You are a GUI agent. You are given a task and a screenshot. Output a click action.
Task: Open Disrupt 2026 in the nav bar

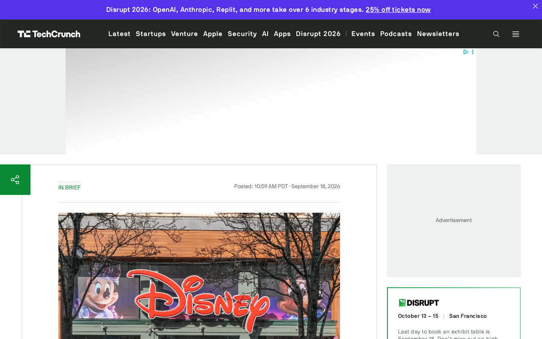coord(318,33)
